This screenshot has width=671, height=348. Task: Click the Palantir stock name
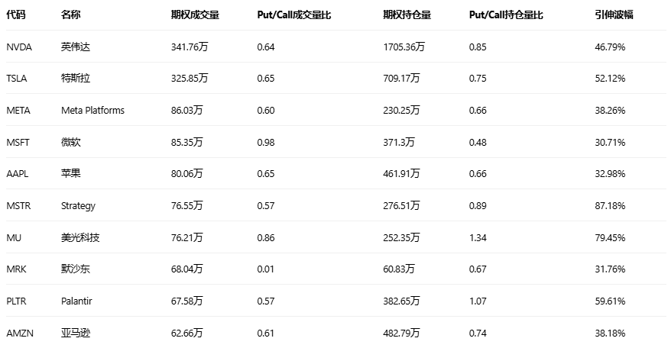(x=77, y=301)
